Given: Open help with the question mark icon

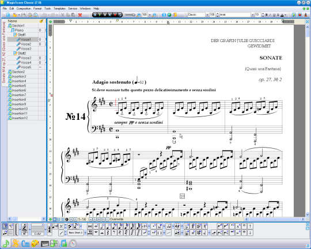Looking at the screenshot, I should pyautogui.click(x=164, y=14).
